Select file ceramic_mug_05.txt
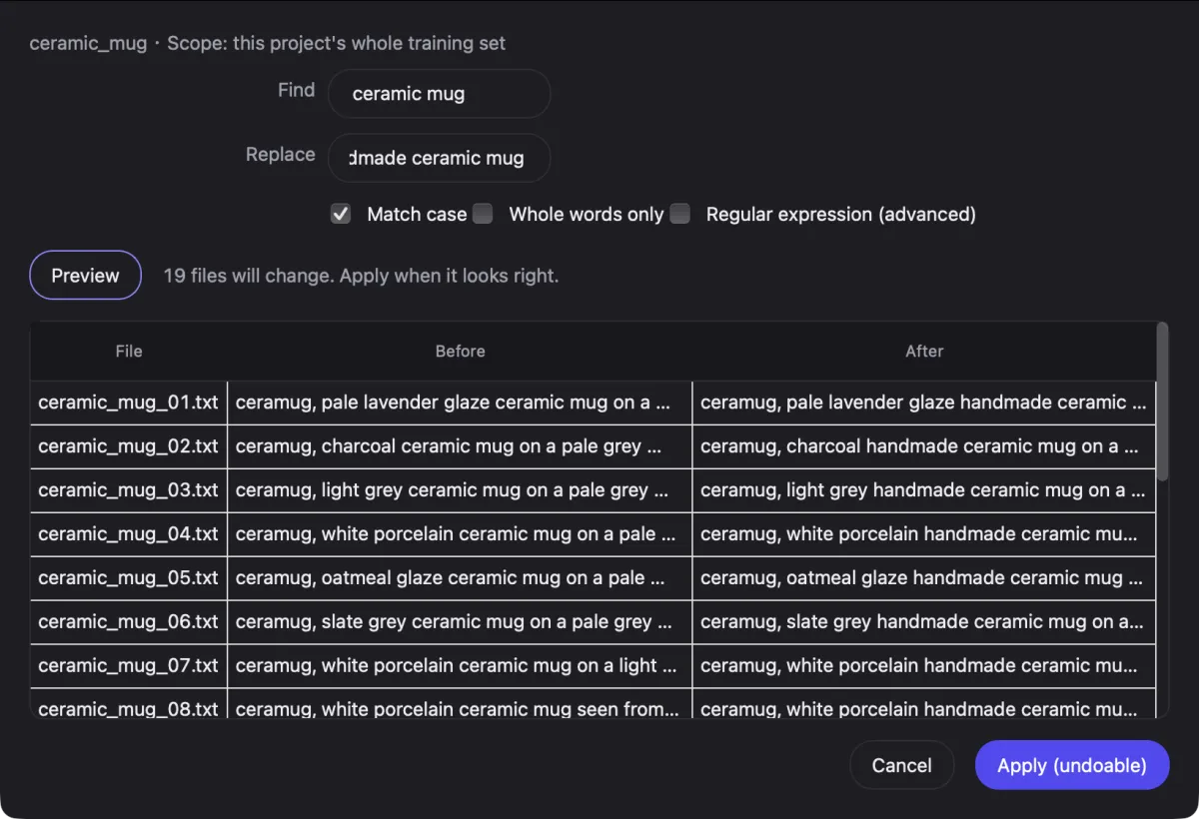The image size is (1199, 819). [x=128, y=578]
